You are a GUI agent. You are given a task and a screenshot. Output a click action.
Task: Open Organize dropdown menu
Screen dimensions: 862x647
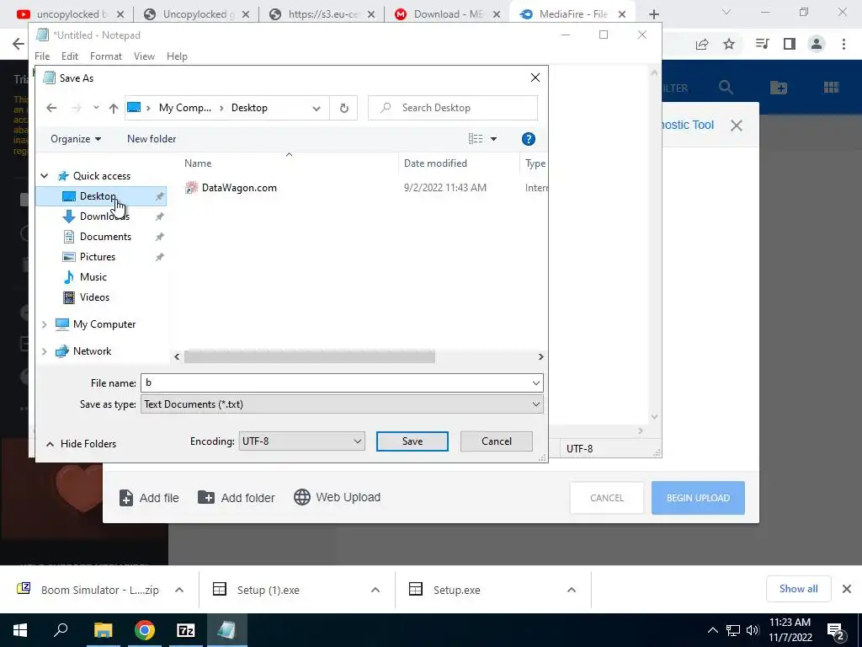click(x=76, y=139)
